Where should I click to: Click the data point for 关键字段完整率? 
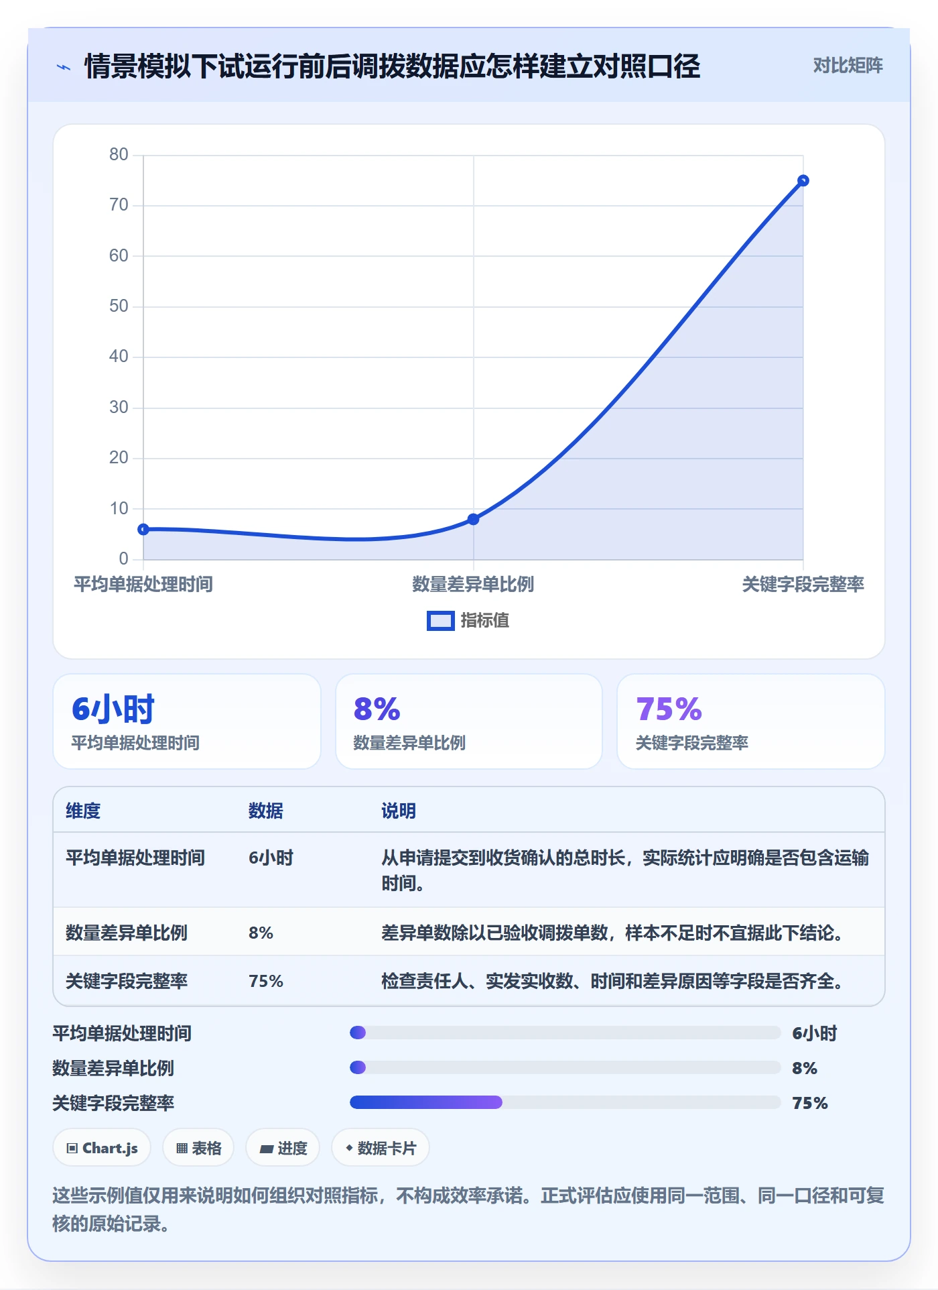(803, 181)
